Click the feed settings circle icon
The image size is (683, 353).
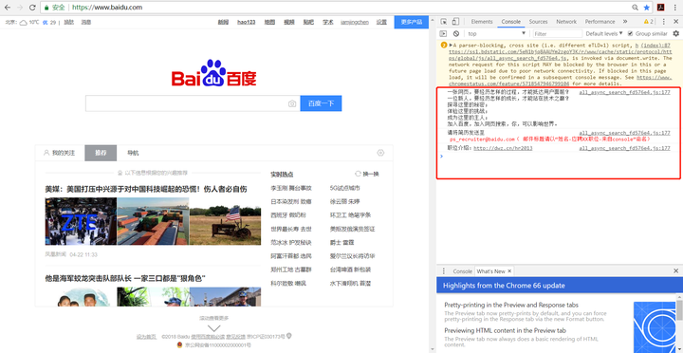click(x=380, y=153)
